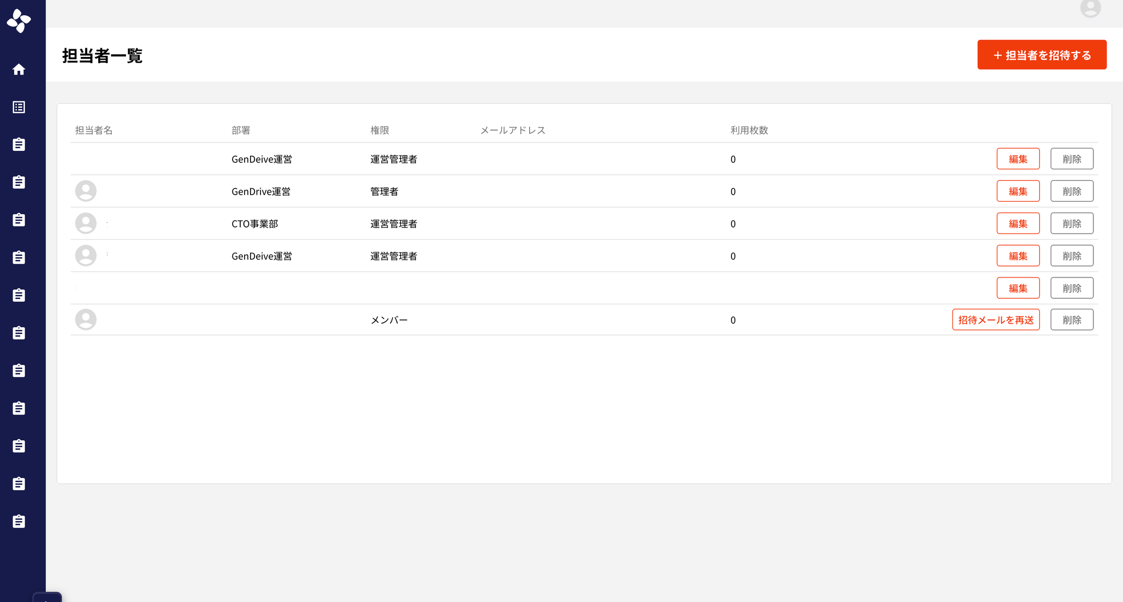Screen dimensions: 1123x602
Task: Click the 担当者名 column header
Action: tap(94, 130)
